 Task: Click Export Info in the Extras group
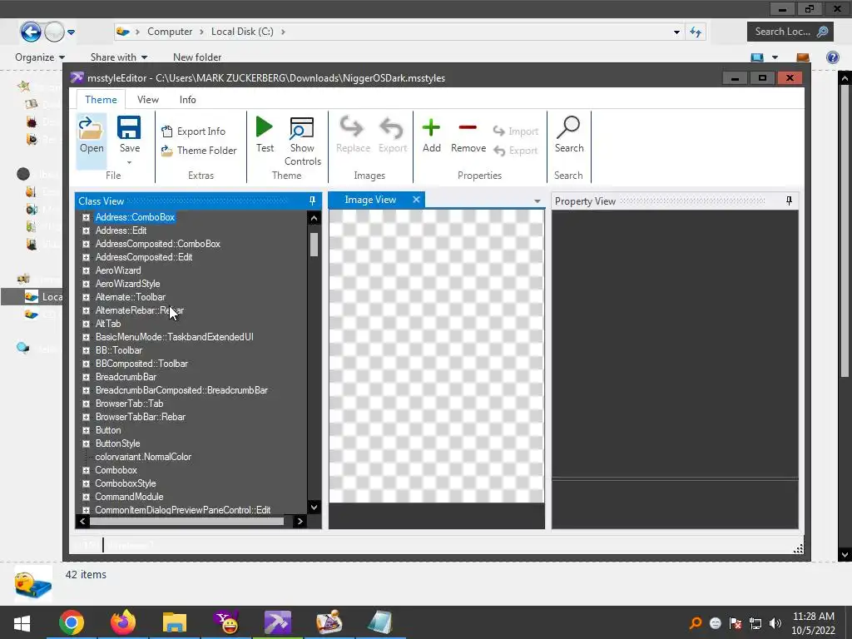193,131
